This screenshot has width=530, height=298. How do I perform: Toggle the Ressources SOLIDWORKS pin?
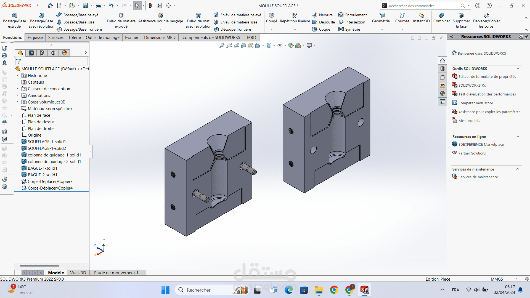[527, 37]
